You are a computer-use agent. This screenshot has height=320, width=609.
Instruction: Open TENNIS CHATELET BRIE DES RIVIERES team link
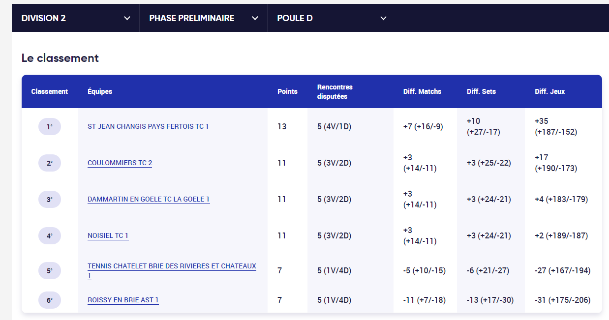(x=172, y=271)
